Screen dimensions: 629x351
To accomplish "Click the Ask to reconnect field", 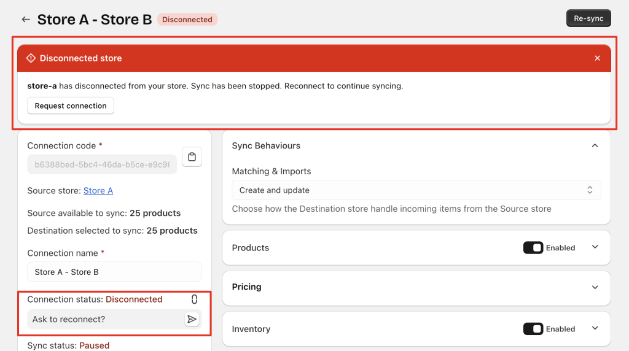I will 104,319.
